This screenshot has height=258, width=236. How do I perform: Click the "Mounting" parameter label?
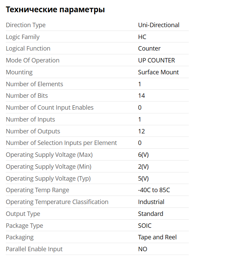point(19,72)
